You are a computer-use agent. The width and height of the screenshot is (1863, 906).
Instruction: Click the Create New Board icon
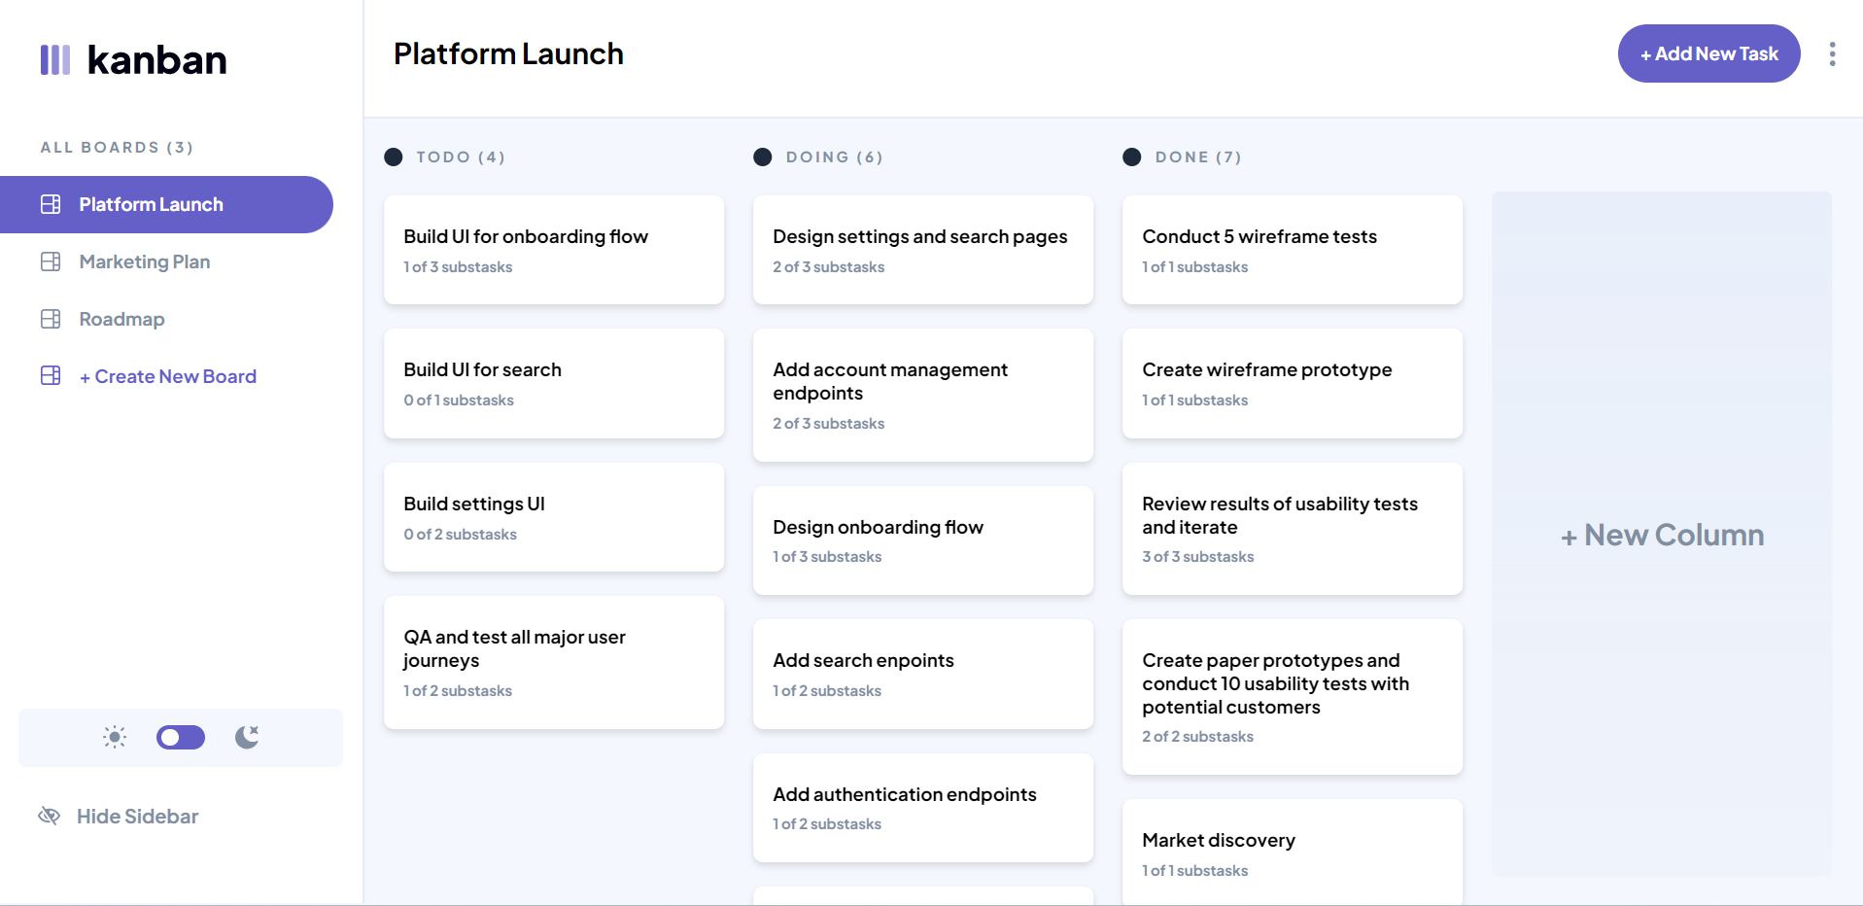pos(51,376)
